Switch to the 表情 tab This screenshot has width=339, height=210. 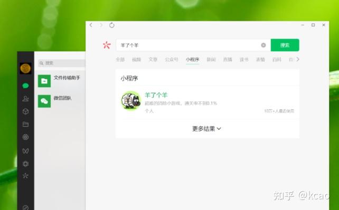point(260,60)
